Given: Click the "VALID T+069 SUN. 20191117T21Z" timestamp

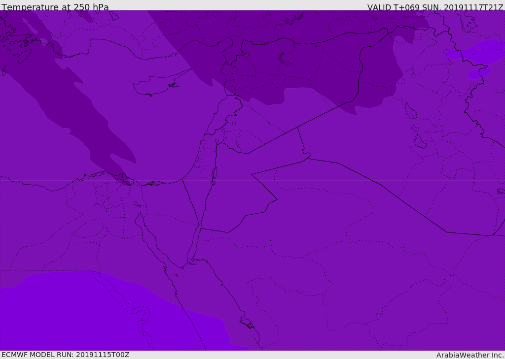Looking at the screenshot, I should point(435,7).
